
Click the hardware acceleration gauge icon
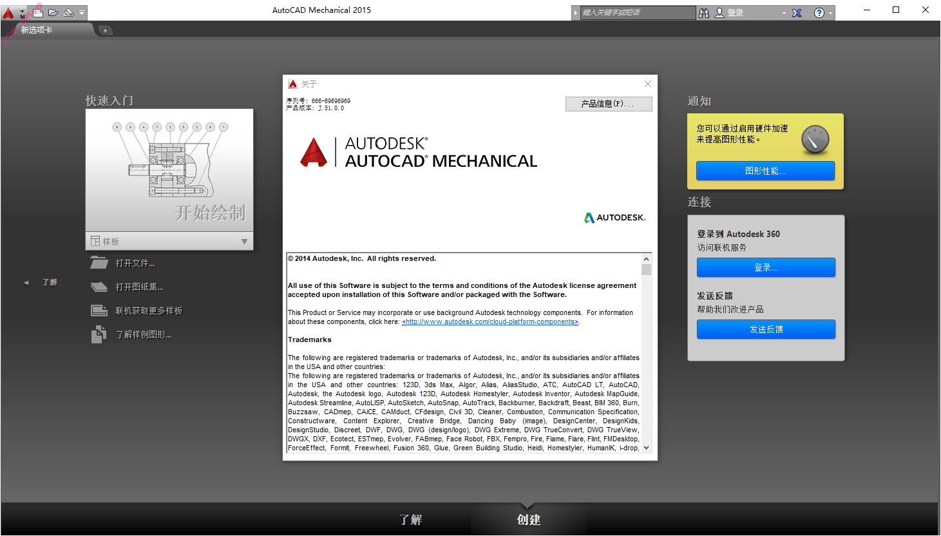[x=815, y=139]
